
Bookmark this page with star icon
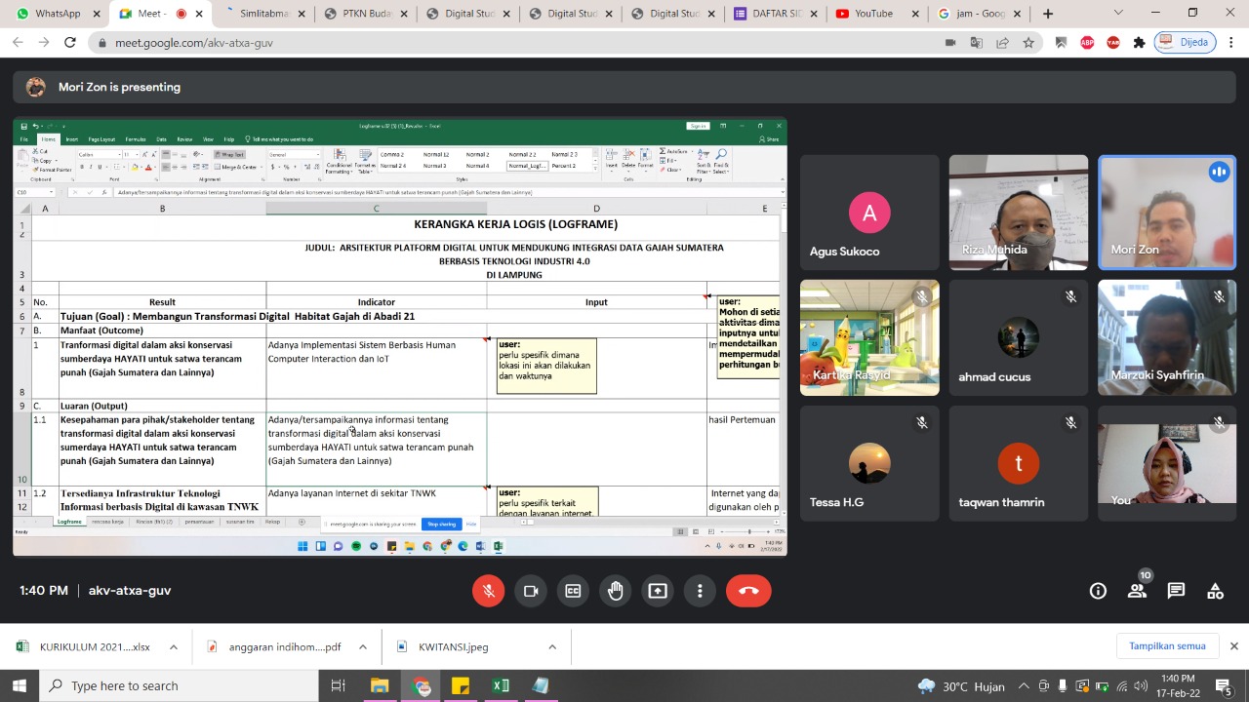point(1028,43)
